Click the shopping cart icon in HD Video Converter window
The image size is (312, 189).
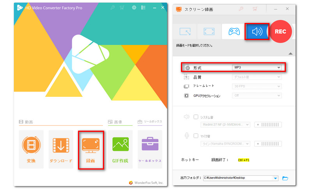(x=122, y=8)
